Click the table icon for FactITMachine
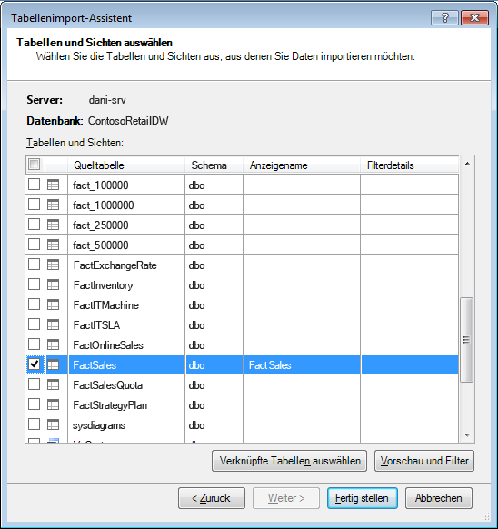 (53, 304)
